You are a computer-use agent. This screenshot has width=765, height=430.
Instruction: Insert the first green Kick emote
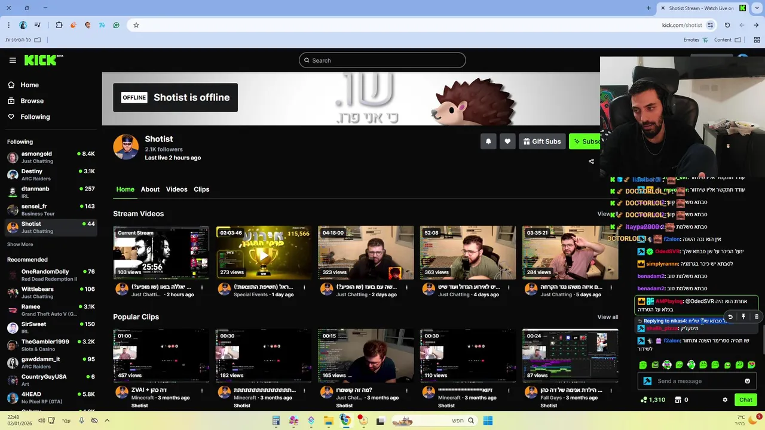click(x=642, y=365)
